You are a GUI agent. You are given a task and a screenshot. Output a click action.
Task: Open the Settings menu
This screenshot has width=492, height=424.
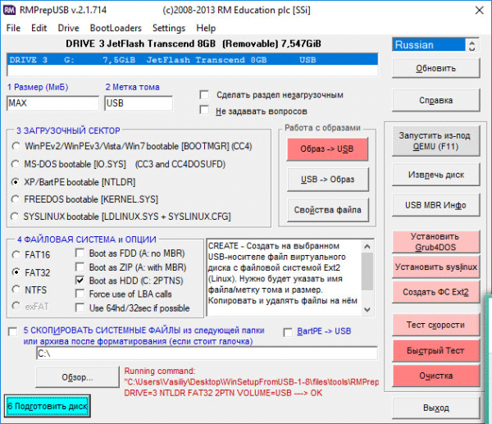[x=169, y=28]
